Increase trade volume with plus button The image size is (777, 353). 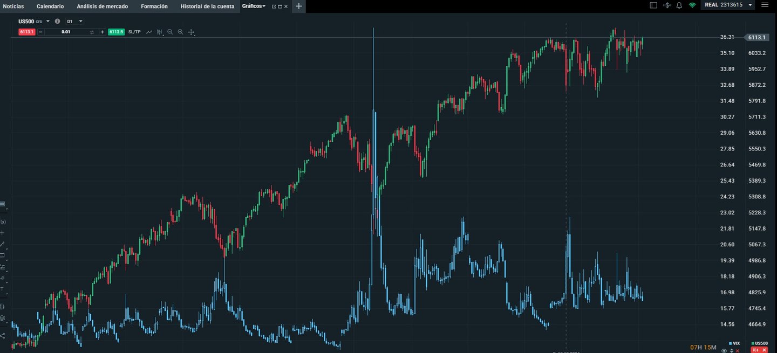pos(102,32)
